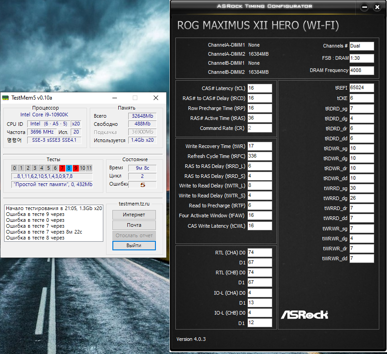Click the tCKE value field
This screenshot has height=354, width=387.
(362, 98)
